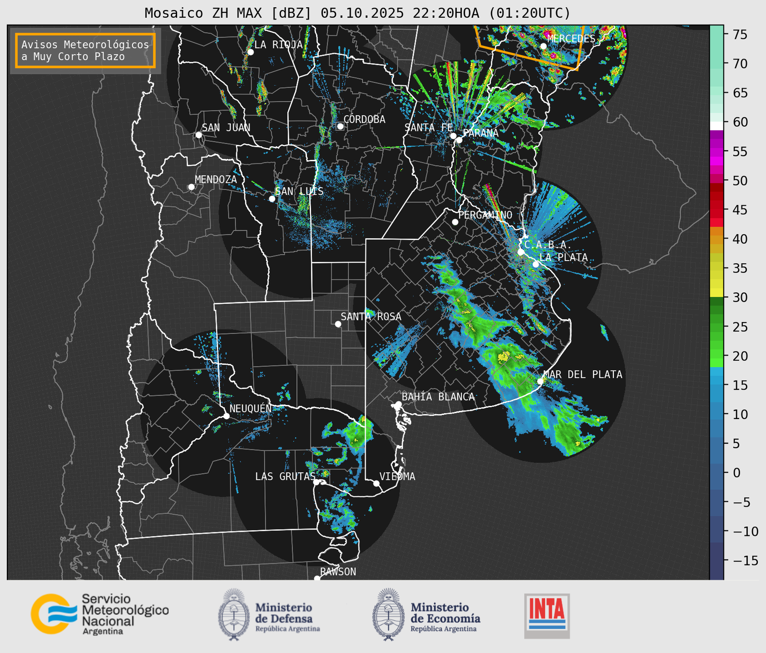Select the LA PLATA city marker
The image size is (766, 653).
point(536,264)
